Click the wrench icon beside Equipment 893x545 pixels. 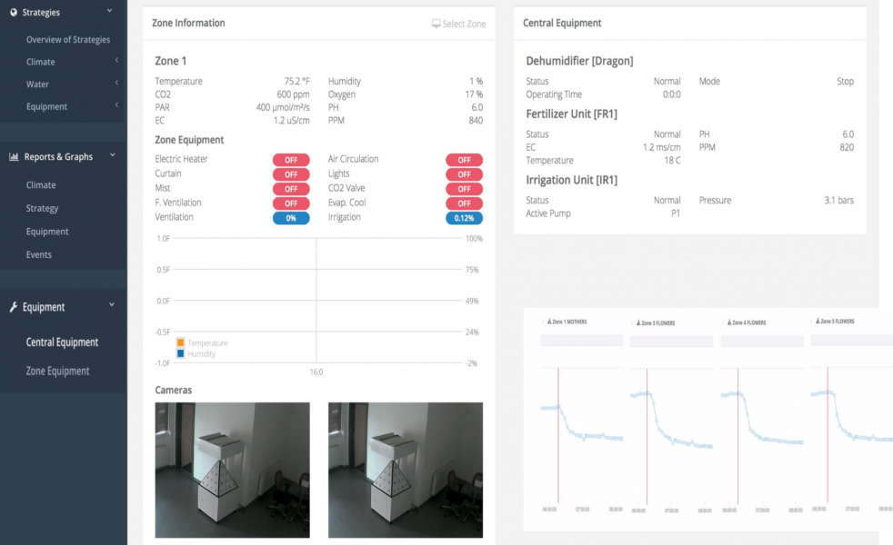14,308
